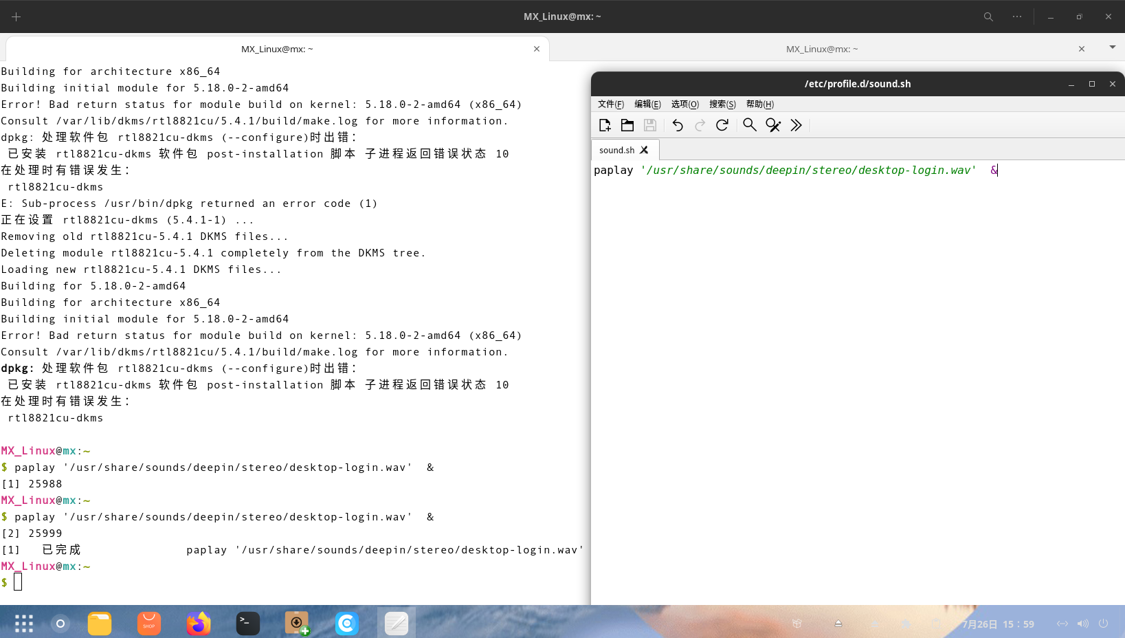Screen dimensions: 1125x638
Task: Expand the terminal tab list dropdown
Action: pyautogui.click(x=1113, y=47)
